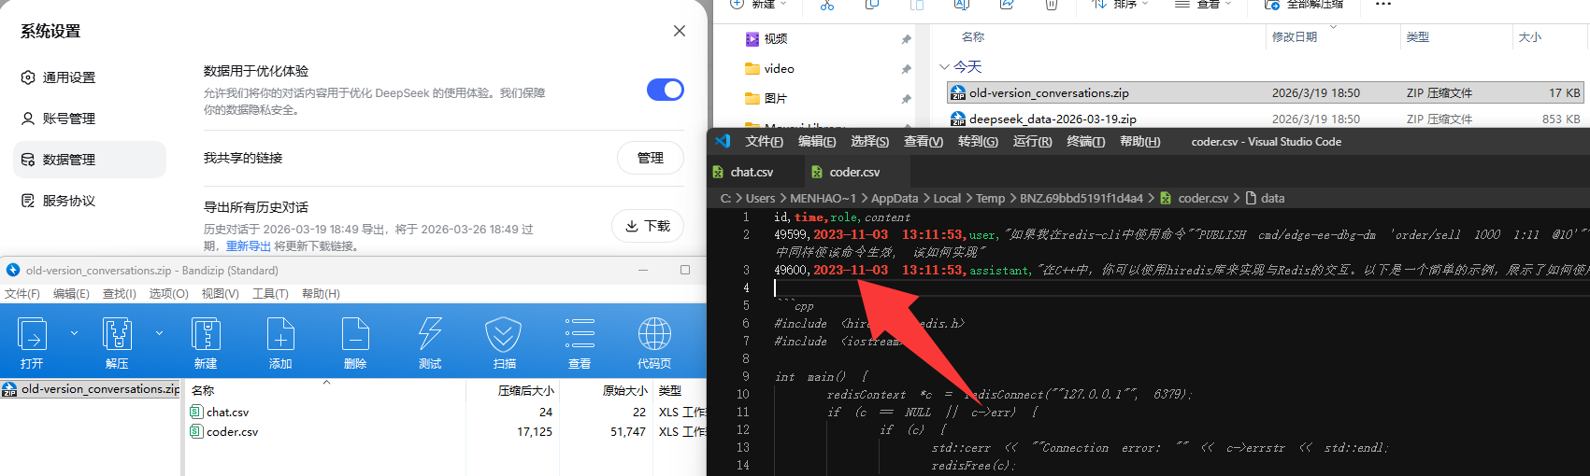Open 文件(F) menu in Bandizip
The image size is (1590, 476).
(x=22, y=294)
